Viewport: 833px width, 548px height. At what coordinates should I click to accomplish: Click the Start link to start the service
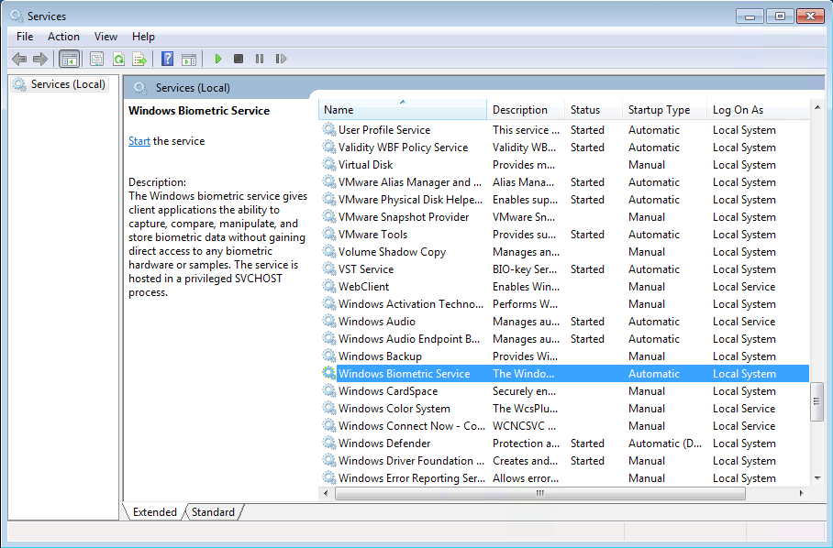[139, 141]
